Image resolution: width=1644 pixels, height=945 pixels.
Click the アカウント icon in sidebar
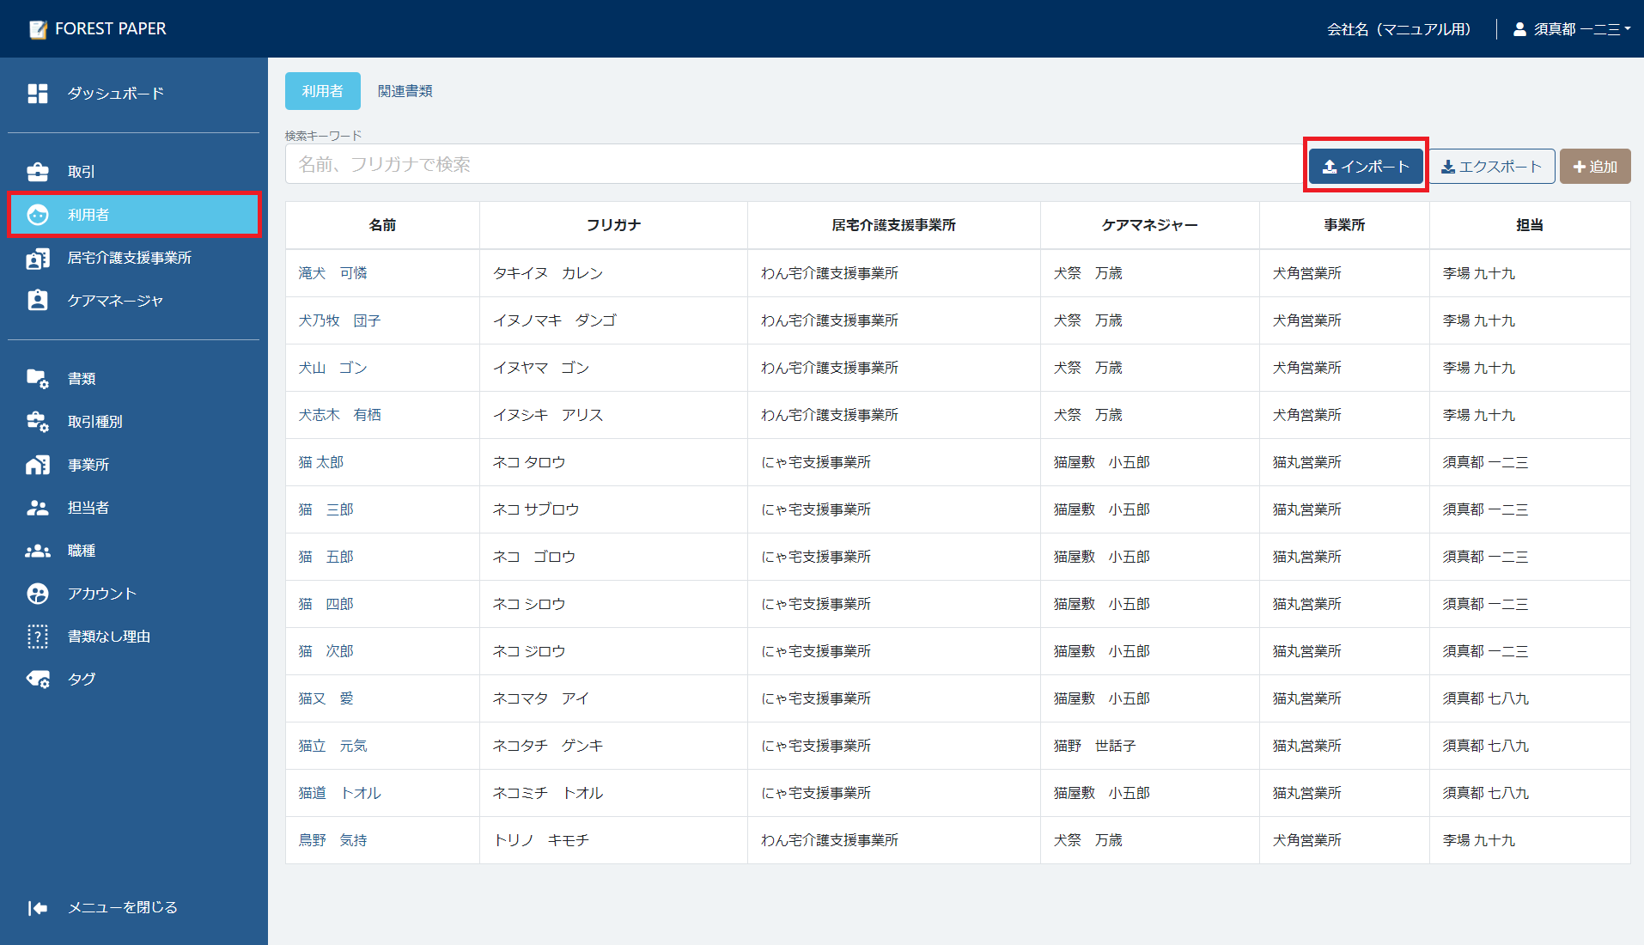click(x=38, y=594)
